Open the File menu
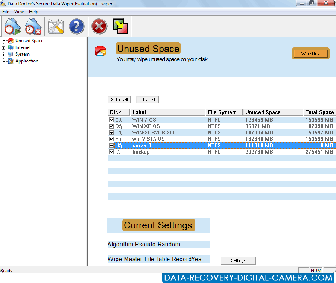This screenshot has height=283, width=336. pyautogui.click(x=5, y=12)
